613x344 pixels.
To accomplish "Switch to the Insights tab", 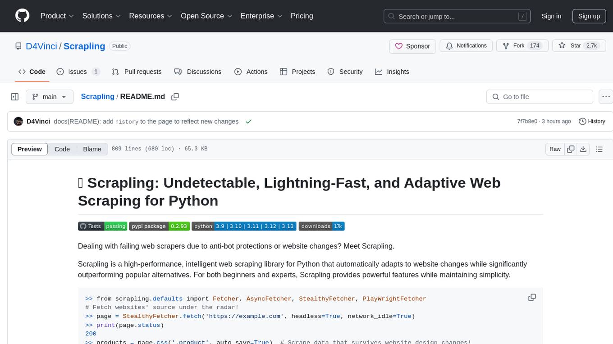I will [x=392, y=72].
